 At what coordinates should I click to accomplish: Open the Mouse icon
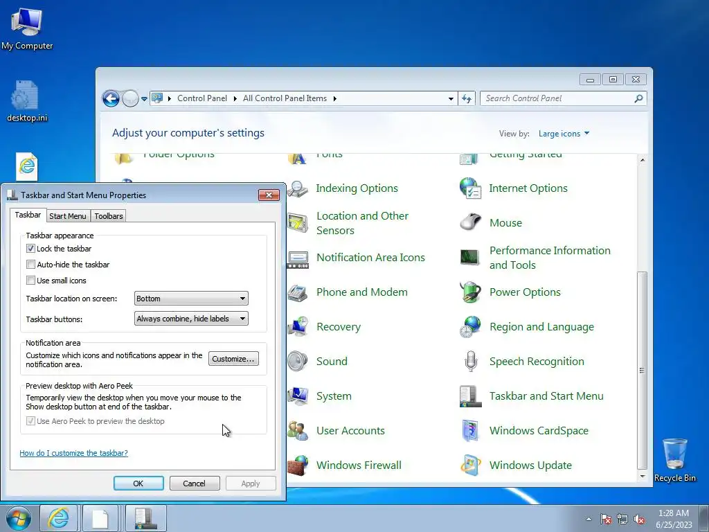click(x=470, y=222)
